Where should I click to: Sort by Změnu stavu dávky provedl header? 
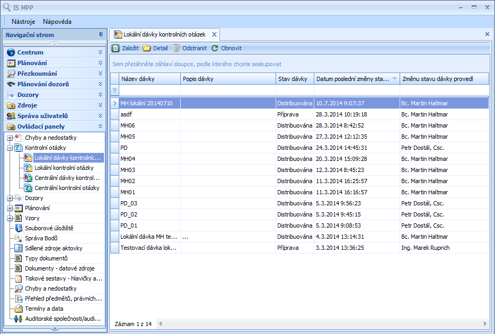click(444, 79)
